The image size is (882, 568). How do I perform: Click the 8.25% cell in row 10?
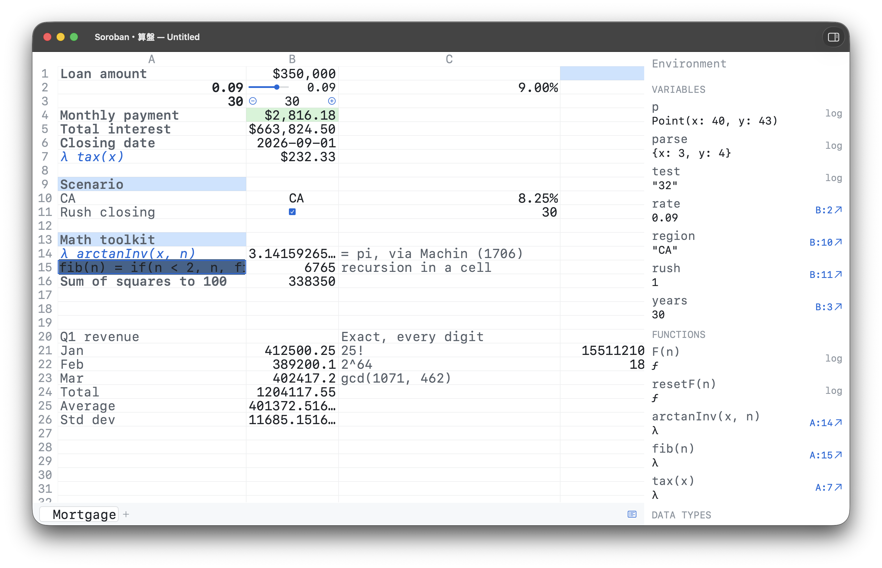pos(449,198)
